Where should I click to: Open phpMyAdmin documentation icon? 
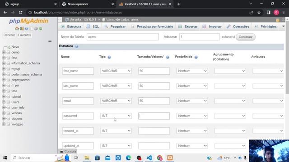(26, 29)
